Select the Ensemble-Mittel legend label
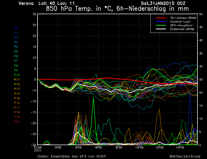Screen dimensions: 207x159 pos(182,29)
